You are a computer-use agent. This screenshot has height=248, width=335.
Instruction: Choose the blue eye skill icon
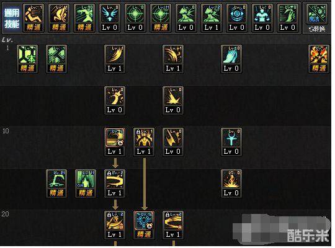[x=237, y=18]
